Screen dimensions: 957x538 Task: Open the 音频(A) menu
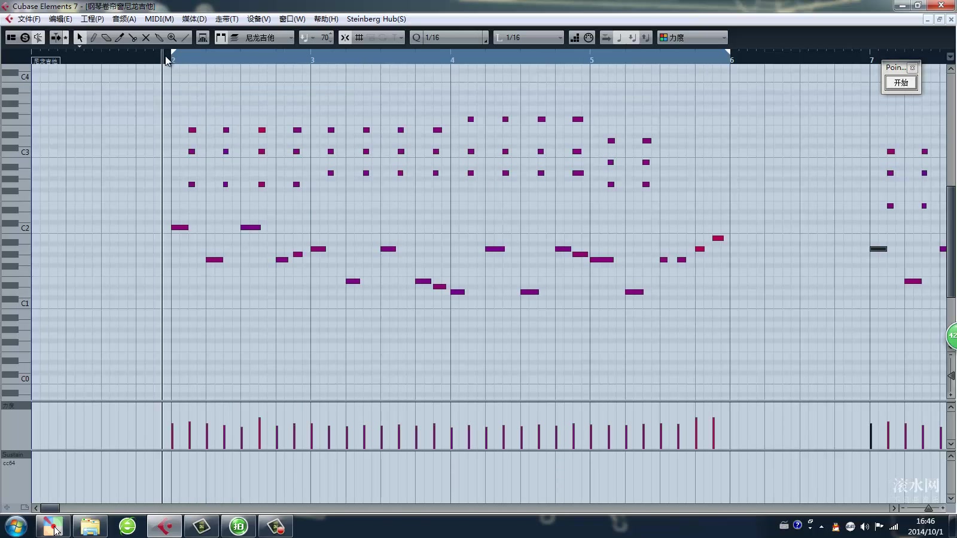124,19
